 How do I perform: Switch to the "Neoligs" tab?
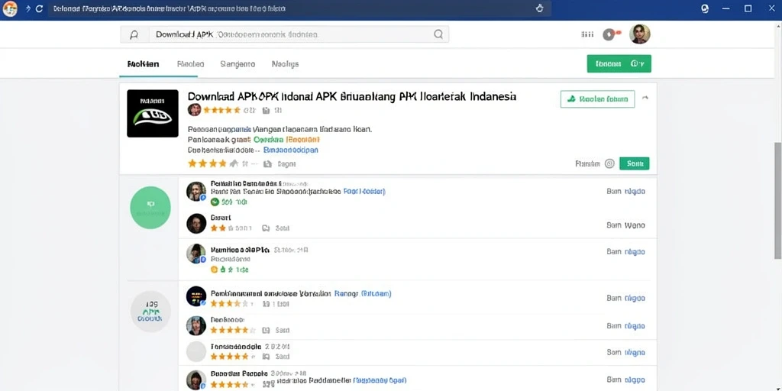click(286, 64)
